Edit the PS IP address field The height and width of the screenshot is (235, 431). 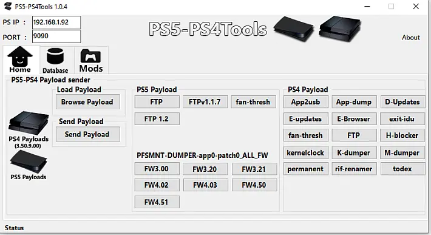pyautogui.click(x=56, y=22)
